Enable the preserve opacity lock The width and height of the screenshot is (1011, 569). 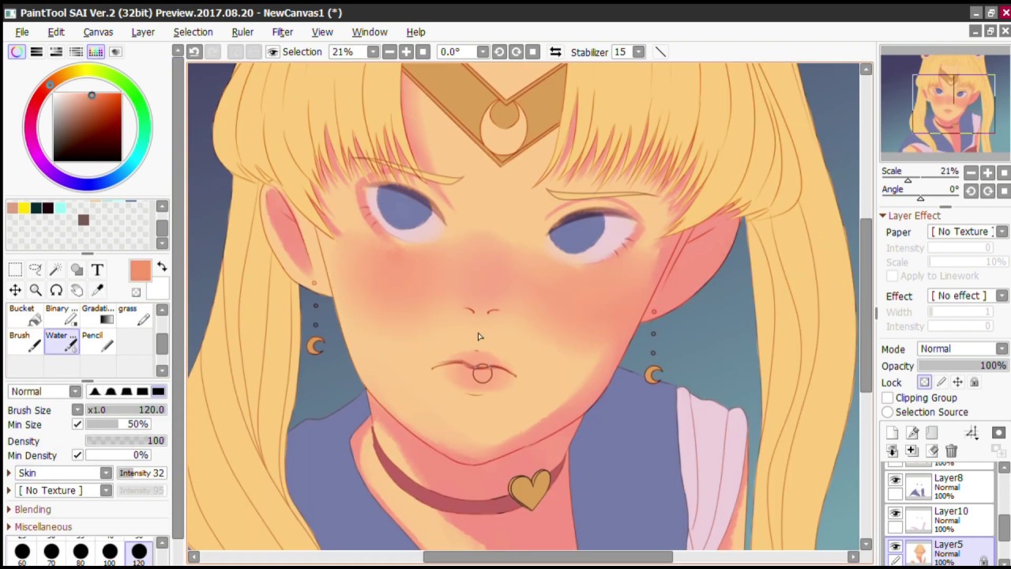[924, 382]
